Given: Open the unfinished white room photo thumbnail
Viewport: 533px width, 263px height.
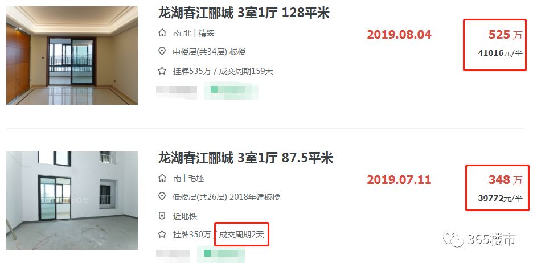Looking at the screenshot, I should pos(72,200).
